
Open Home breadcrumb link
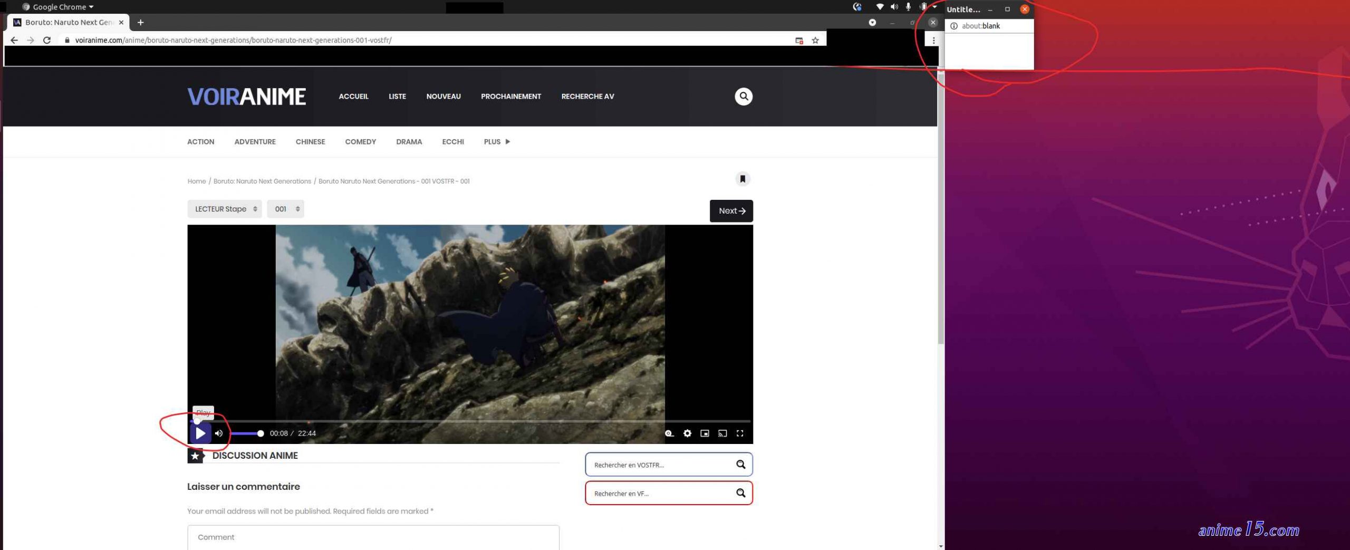(x=197, y=181)
